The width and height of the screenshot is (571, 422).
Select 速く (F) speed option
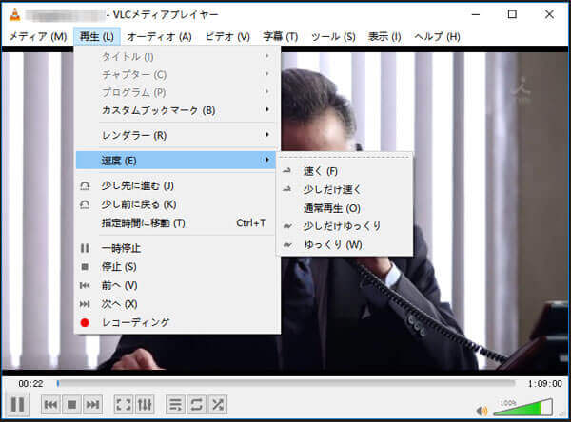pos(345,171)
